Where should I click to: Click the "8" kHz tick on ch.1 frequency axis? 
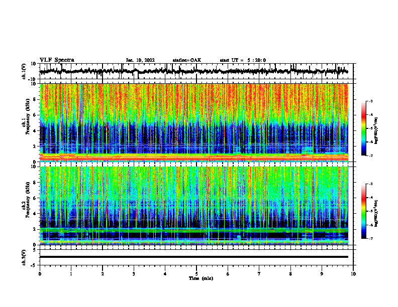(x=35, y=99)
